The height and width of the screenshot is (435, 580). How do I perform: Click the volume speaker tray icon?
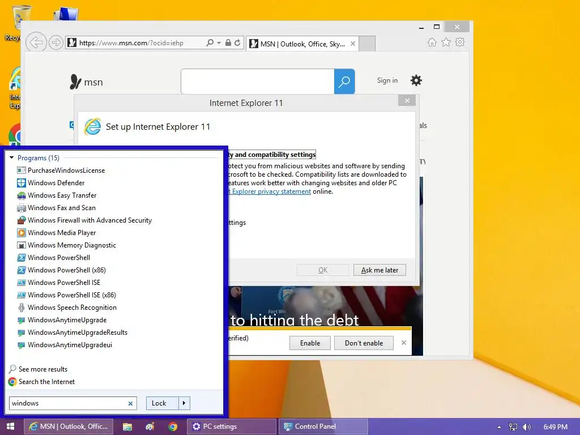tap(526, 427)
